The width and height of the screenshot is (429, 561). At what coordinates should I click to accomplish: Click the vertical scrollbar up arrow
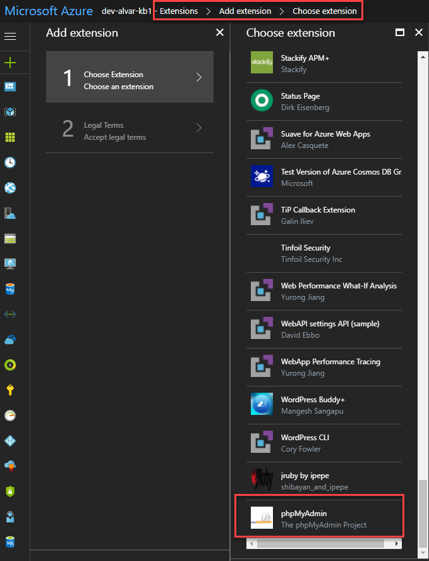point(423,56)
